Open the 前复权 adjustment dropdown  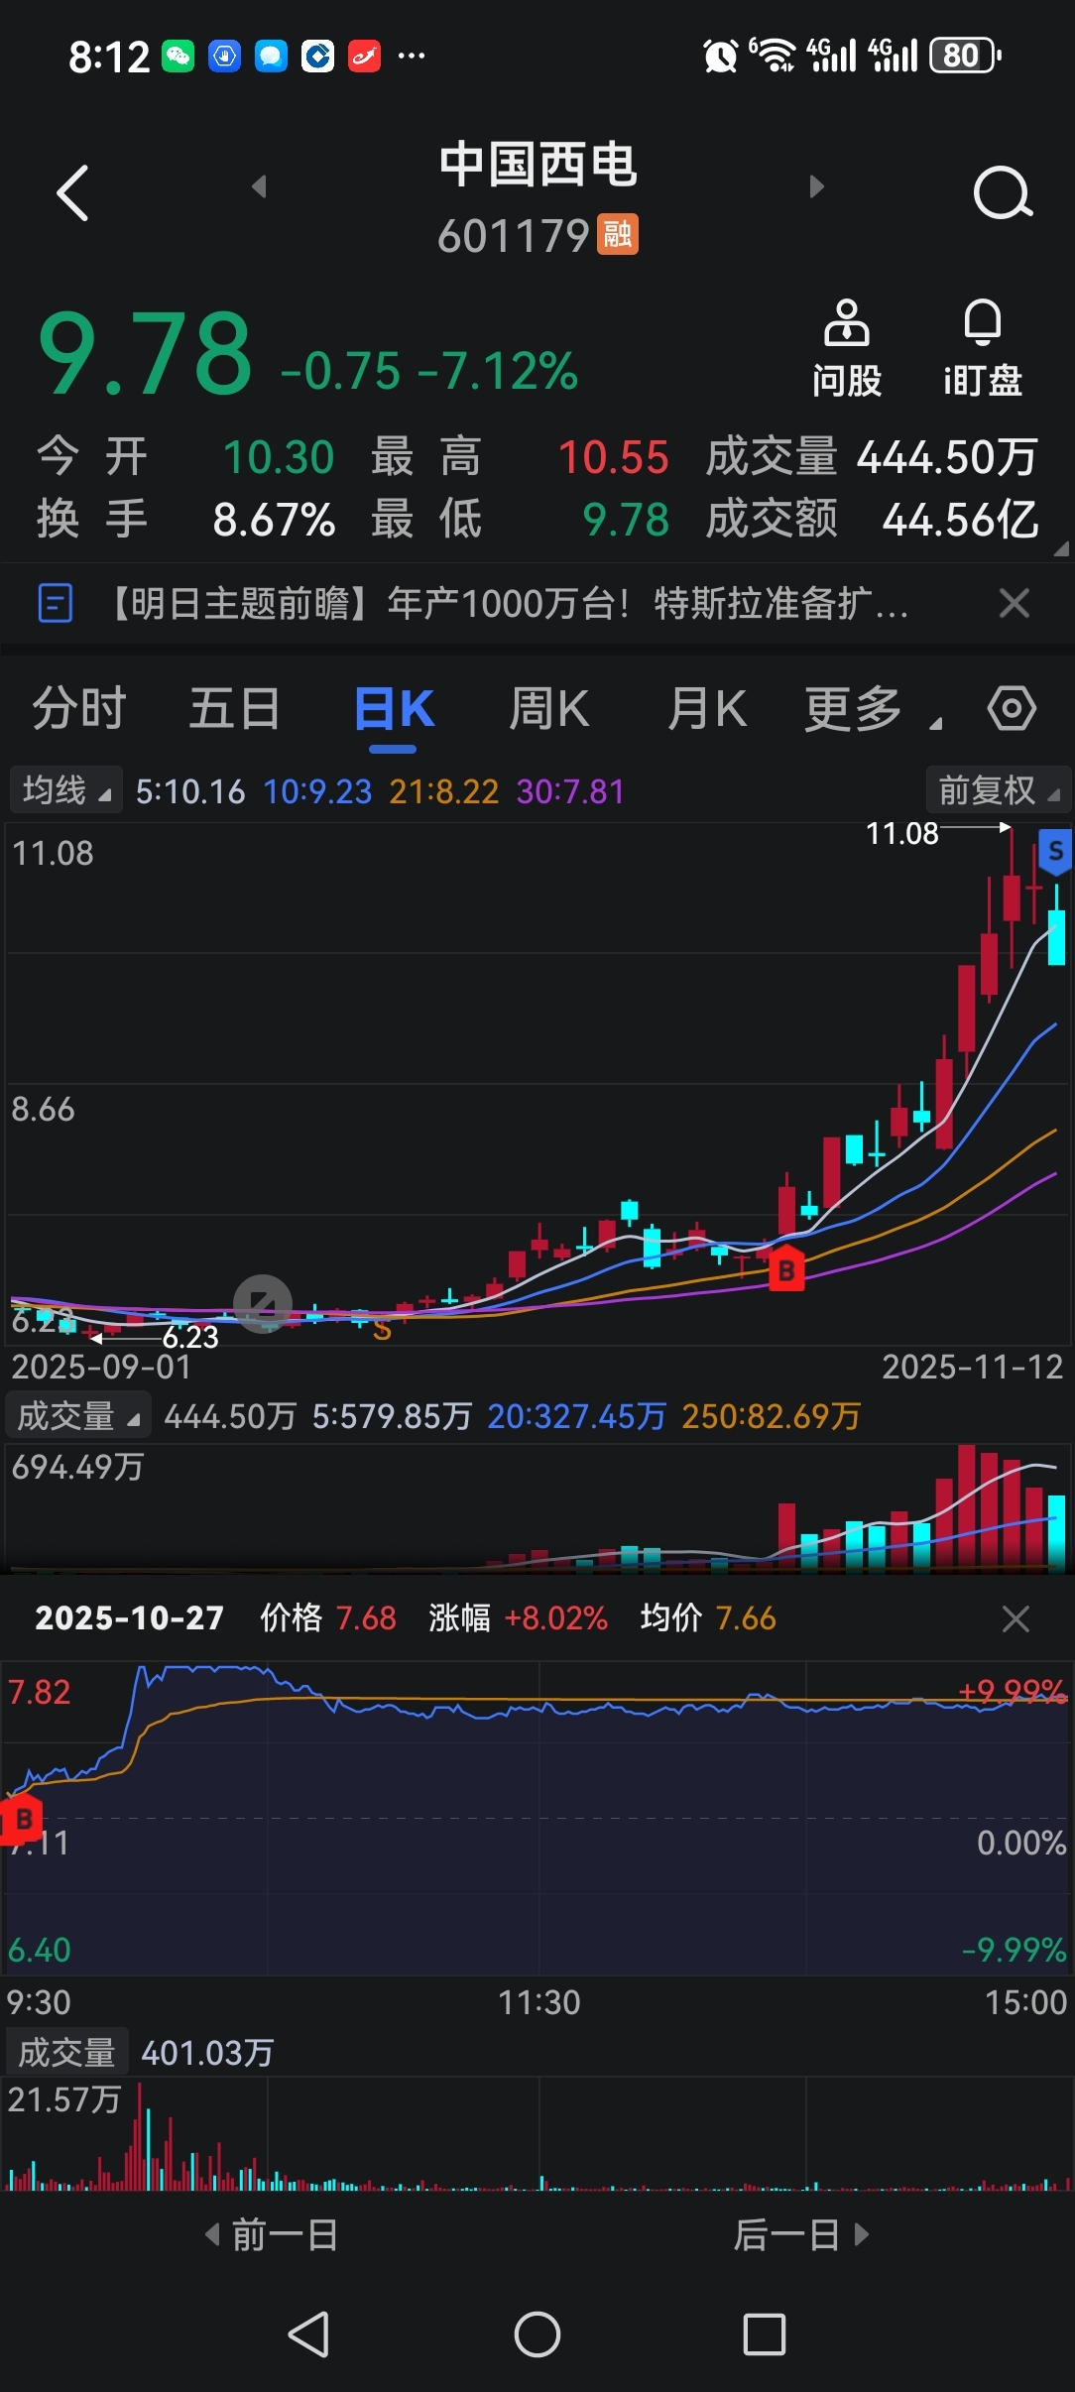pos(998,790)
